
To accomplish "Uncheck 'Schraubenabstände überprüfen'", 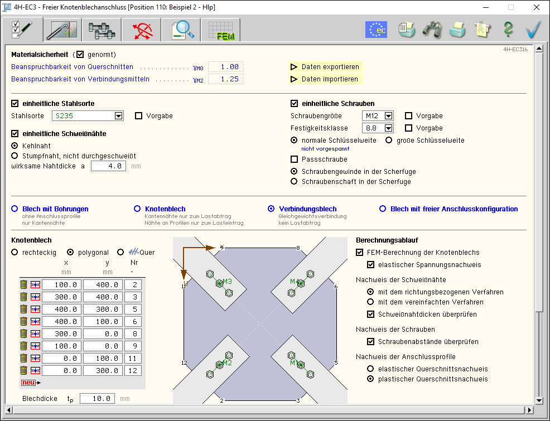I will point(371,342).
